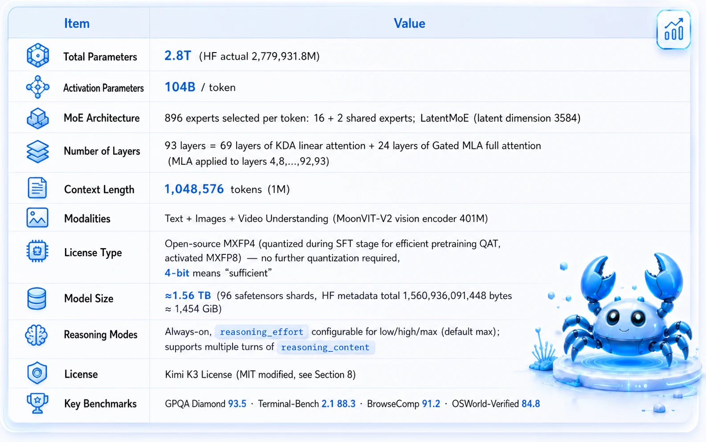Click the 'License Type' row label

pos(93,253)
